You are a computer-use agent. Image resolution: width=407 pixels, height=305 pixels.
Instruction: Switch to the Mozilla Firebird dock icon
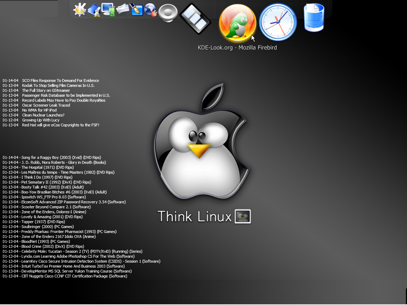(237, 23)
